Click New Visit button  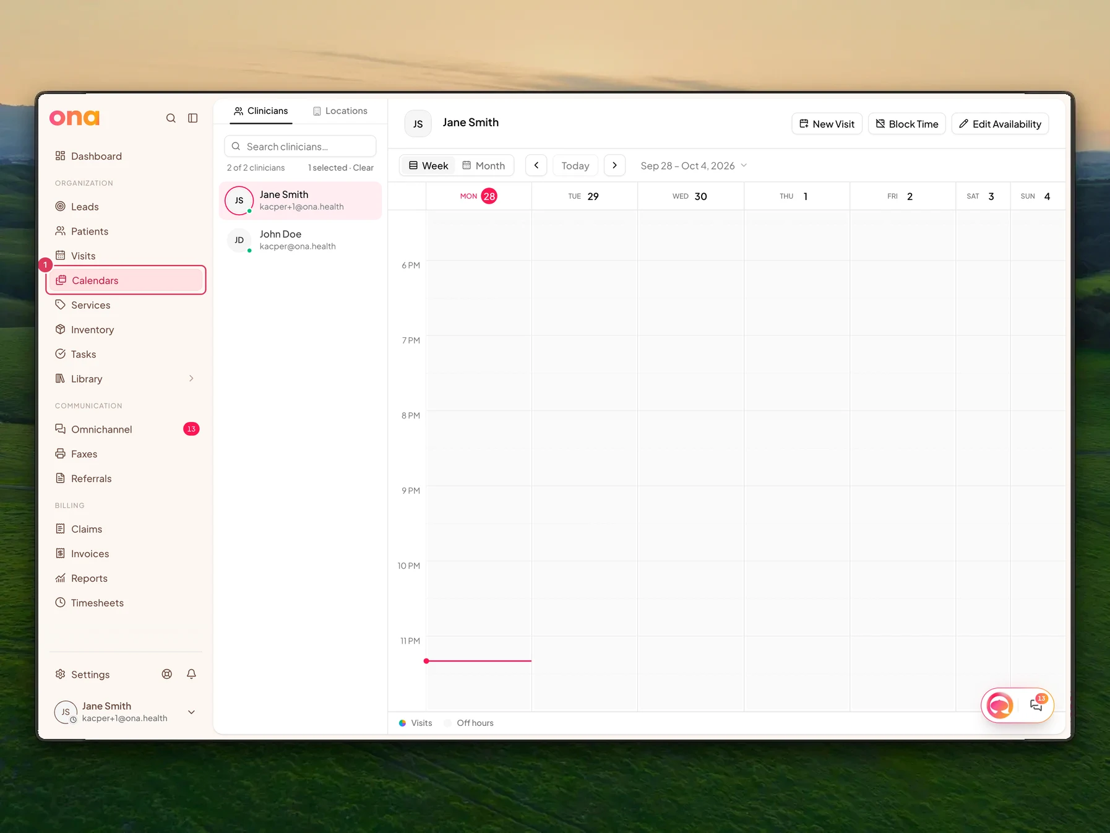[827, 124]
